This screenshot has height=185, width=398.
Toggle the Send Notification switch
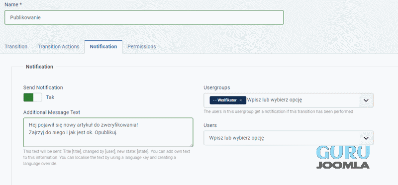[x=32, y=97]
